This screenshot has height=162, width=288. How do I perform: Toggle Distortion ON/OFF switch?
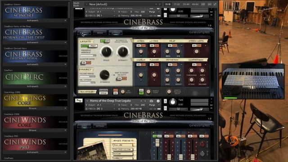(x=172, y=65)
